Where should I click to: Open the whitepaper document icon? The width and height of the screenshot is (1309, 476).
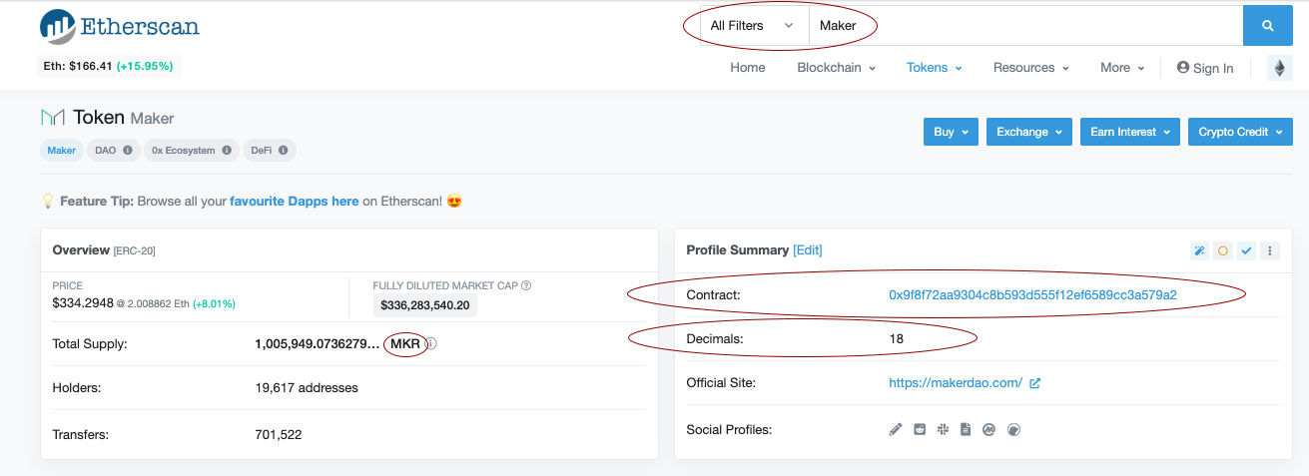point(966,430)
